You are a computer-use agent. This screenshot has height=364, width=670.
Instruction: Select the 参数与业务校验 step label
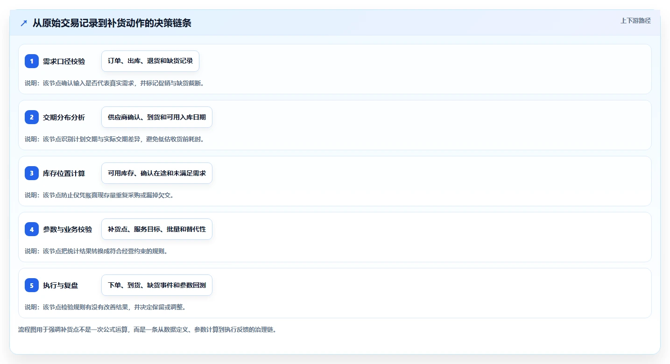(x=67, y=229)
